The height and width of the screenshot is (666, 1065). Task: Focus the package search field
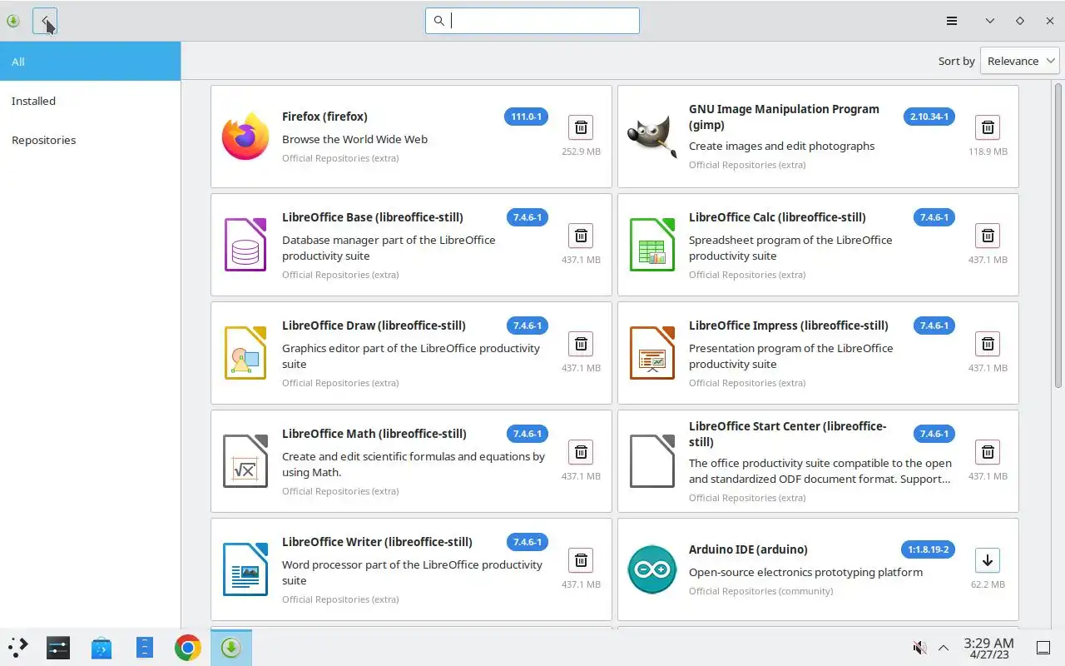532,21
